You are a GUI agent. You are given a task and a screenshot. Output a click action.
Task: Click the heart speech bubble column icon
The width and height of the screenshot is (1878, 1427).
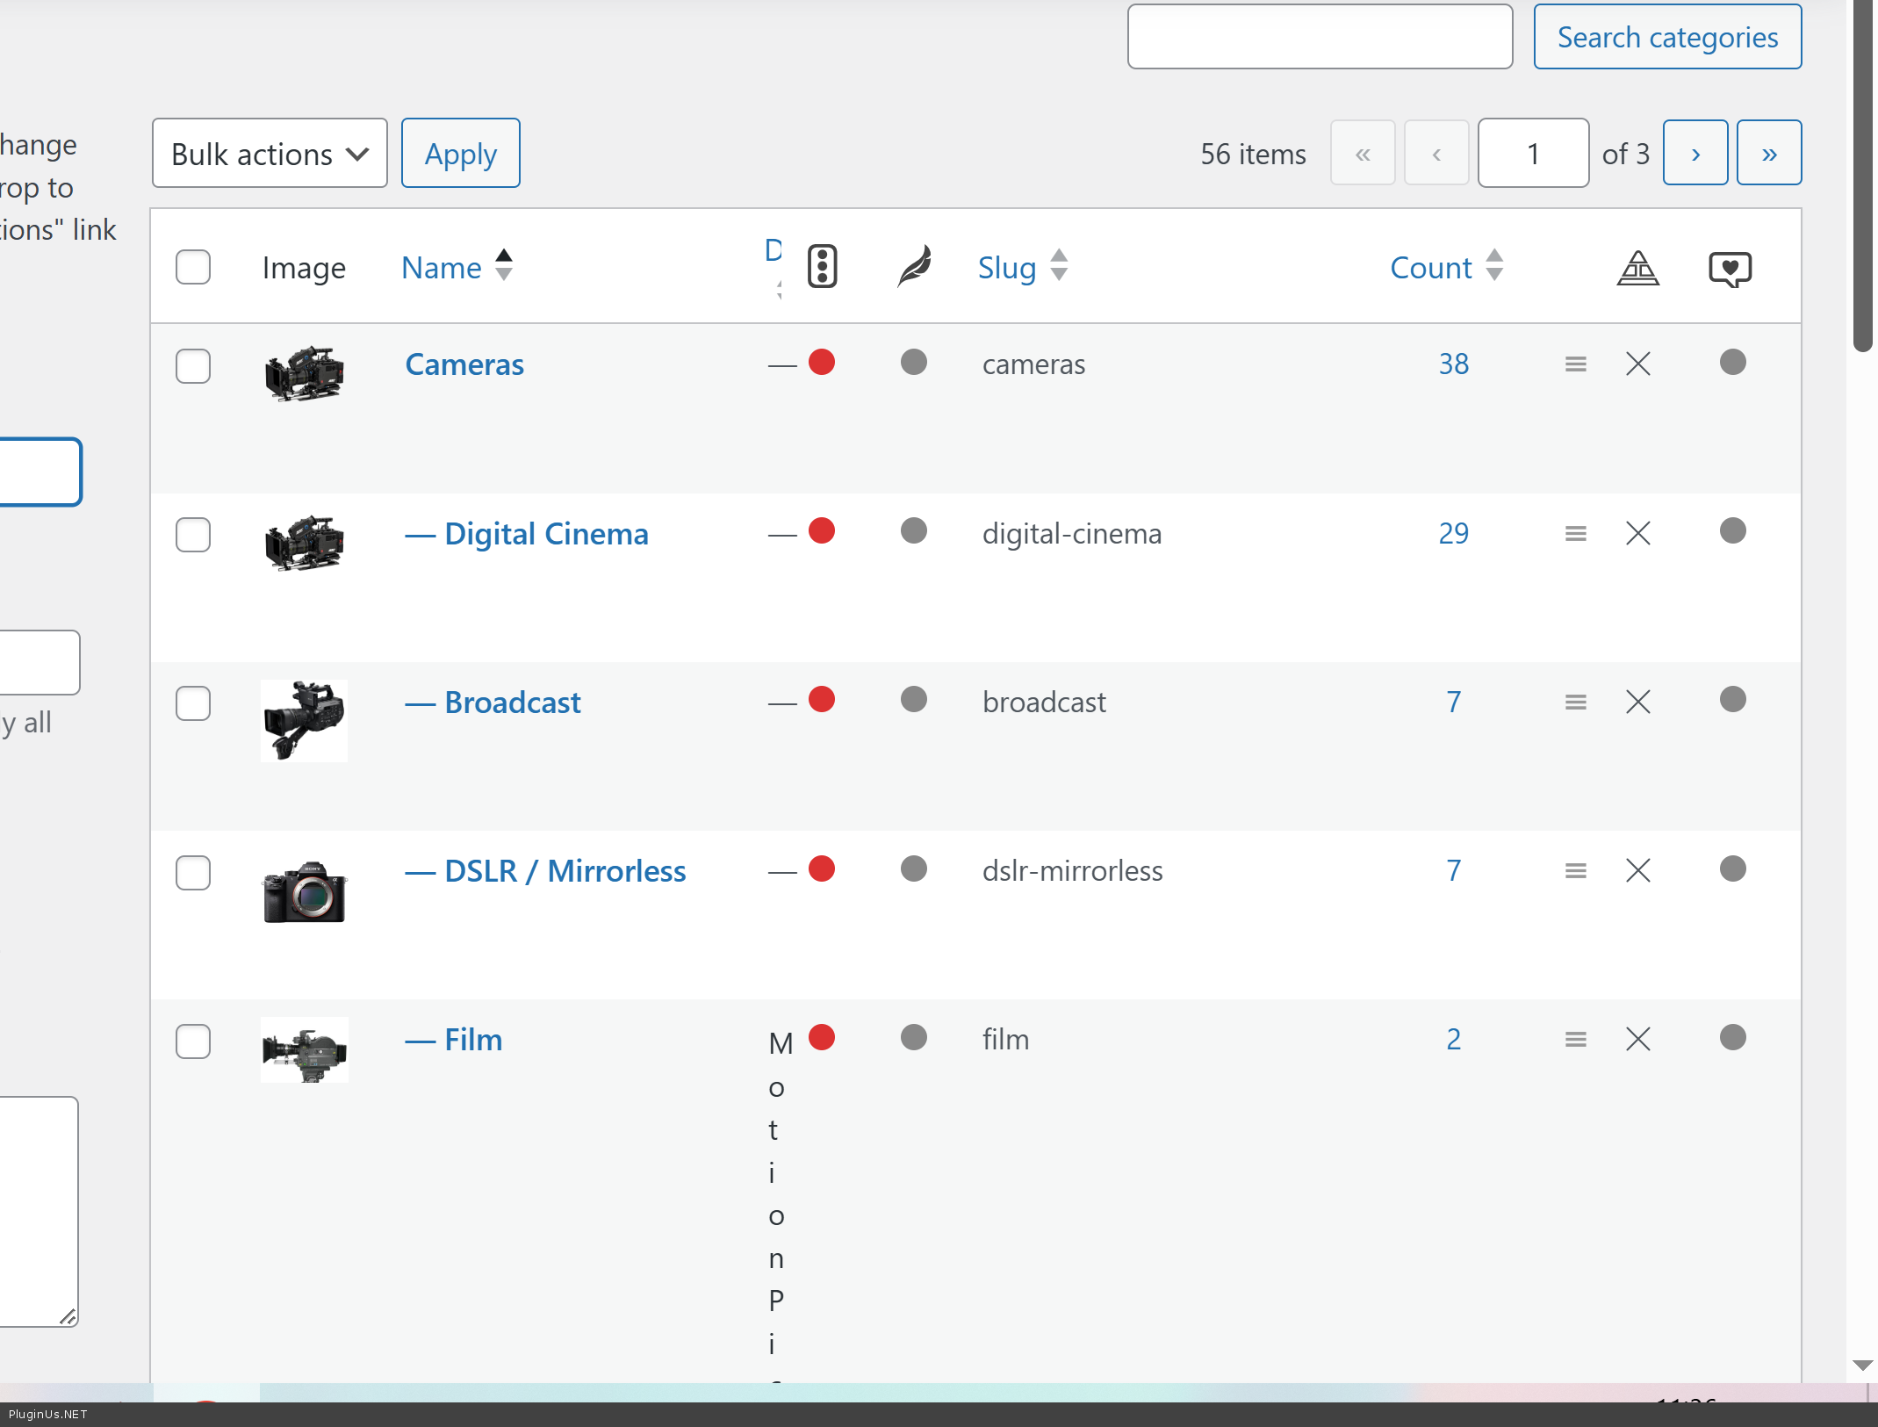pyautogui.click(x=1730, y=269)
